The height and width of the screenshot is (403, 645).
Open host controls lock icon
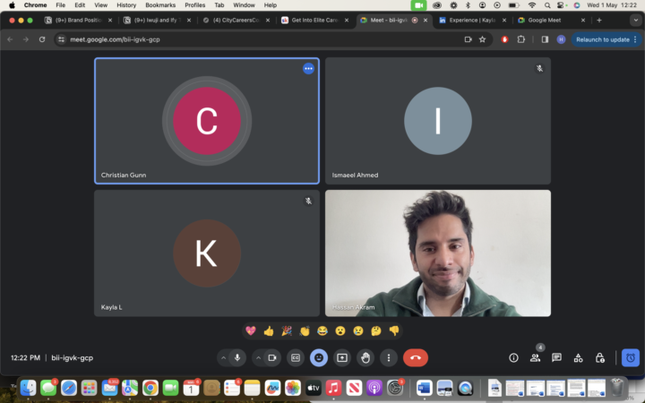599,357
